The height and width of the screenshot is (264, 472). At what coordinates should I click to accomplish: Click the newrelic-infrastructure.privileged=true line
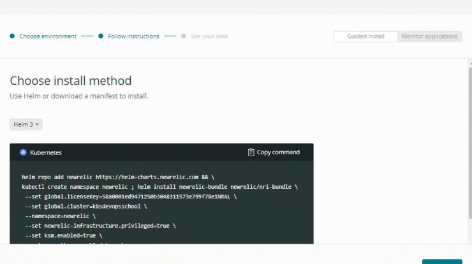coord(101,226)
